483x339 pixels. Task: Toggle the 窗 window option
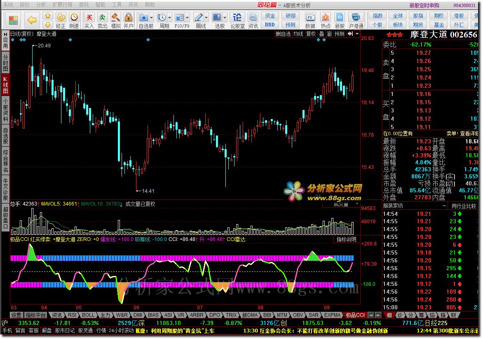click(x=329, y=34)
